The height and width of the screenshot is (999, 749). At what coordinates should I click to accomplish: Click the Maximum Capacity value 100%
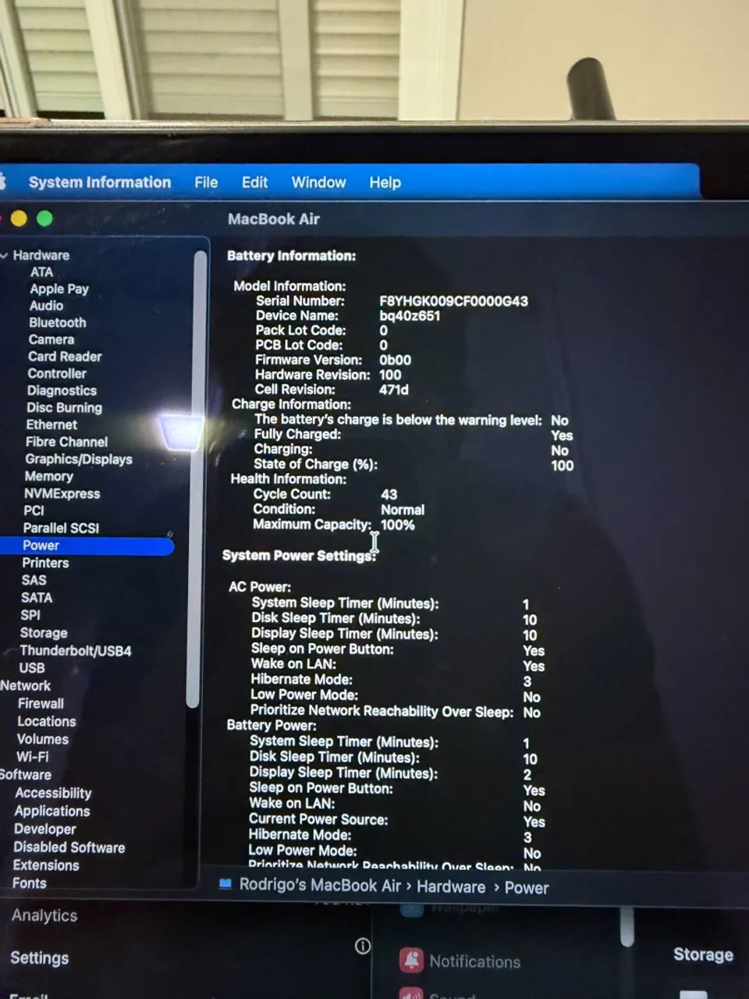click(398, 525)
